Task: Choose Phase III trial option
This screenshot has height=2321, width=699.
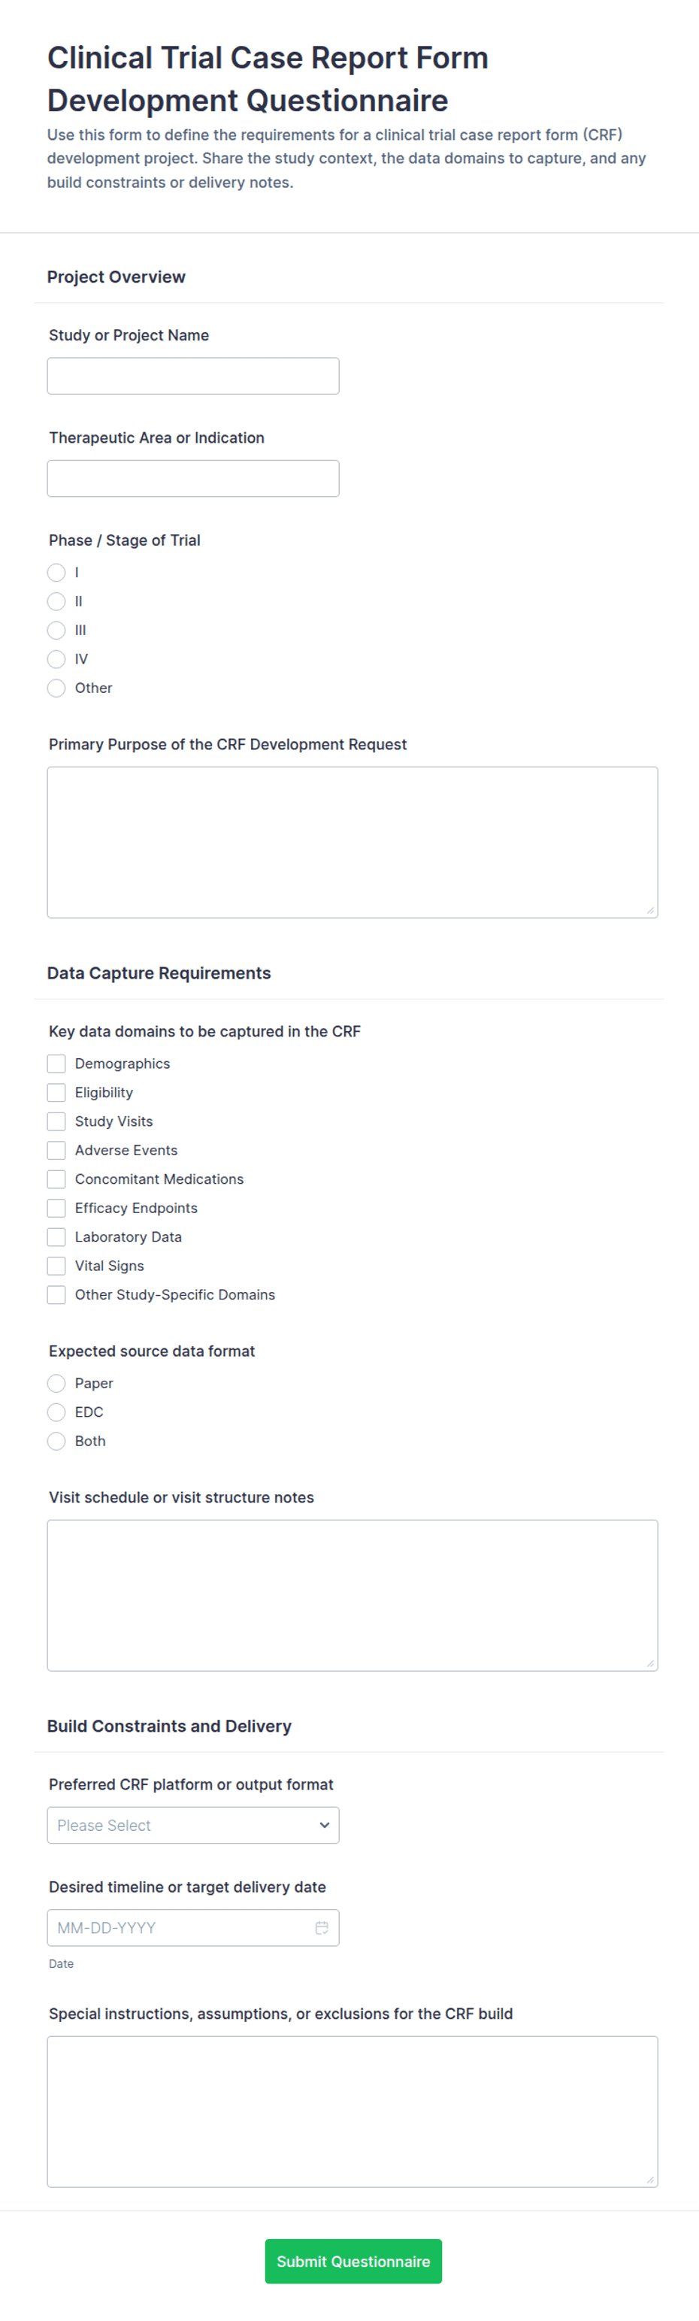Action: 56,630
